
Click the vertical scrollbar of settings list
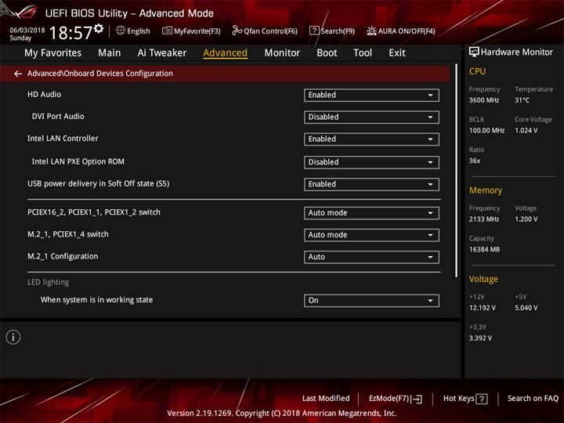(457, 171)
